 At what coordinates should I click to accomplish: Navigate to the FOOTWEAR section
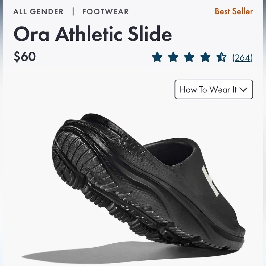(x=105, y=11)
